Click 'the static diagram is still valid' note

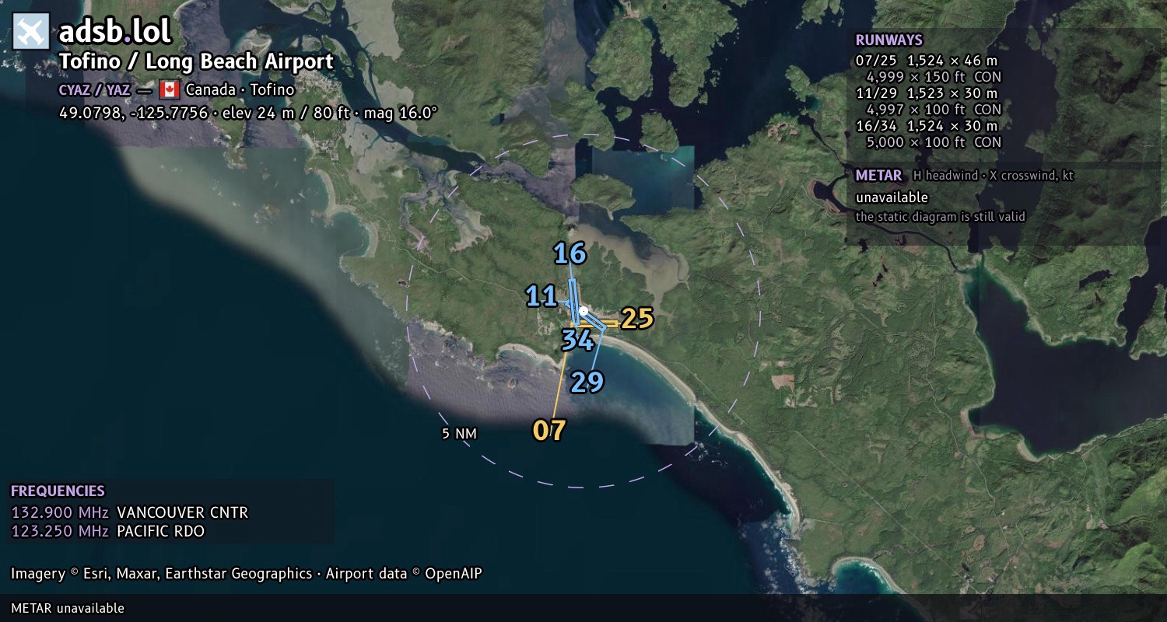pos(941,217)
